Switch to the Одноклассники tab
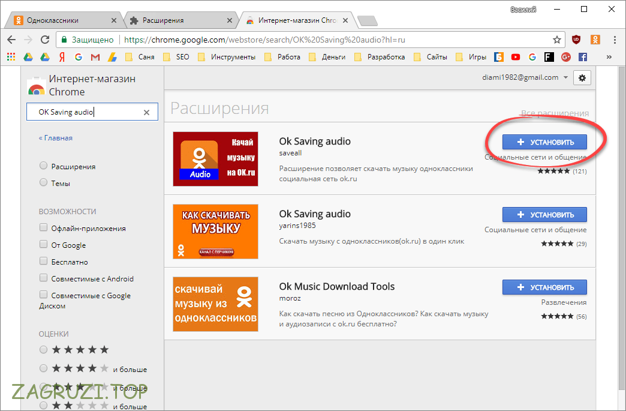Image resolution: width=626 pixels, height=411 pixels. [60, 20]
